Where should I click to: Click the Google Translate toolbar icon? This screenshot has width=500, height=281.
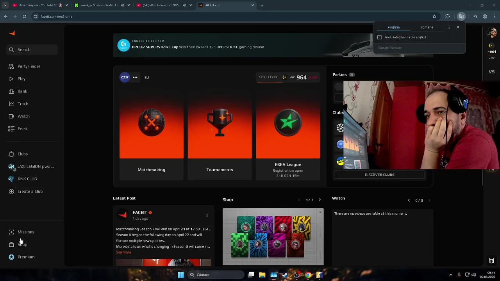[461, 16]
